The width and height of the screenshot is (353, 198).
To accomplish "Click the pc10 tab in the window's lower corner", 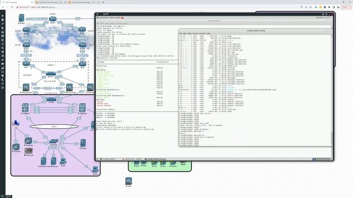I will (9, 196).
